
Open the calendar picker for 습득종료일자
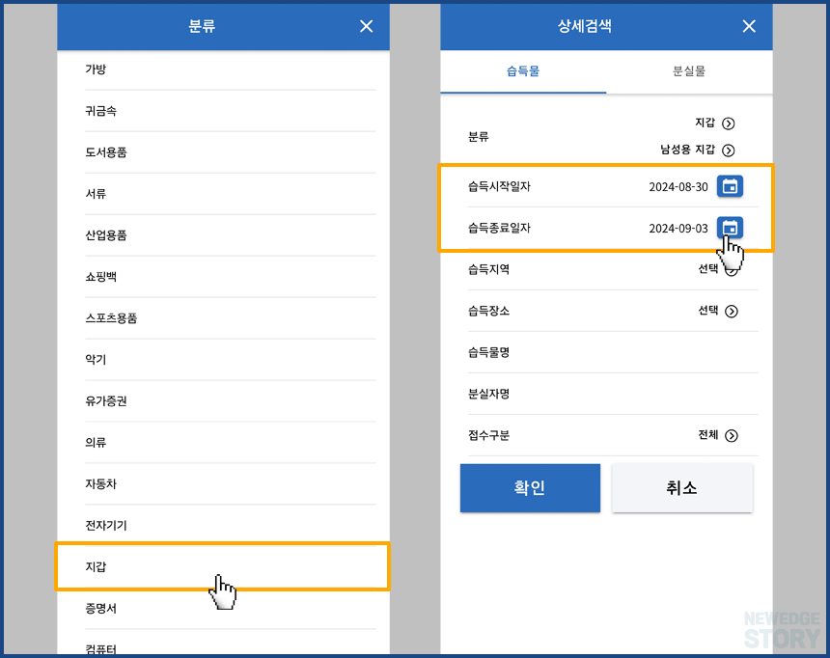[731, 230]
